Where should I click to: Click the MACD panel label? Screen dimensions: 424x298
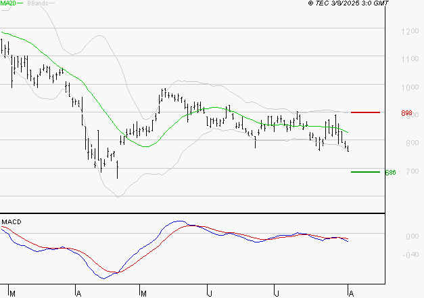11,222
